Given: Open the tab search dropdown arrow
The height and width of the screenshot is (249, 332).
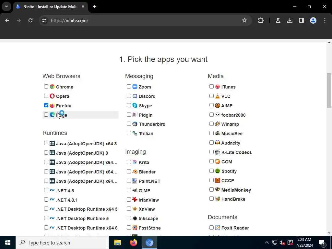Looking at the screenshot, I should tap(6, 6).
